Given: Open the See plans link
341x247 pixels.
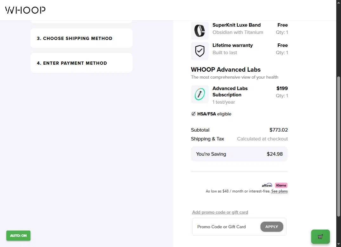Looking at the screenshot, I should pyautogui.click(x=279, y=191).
